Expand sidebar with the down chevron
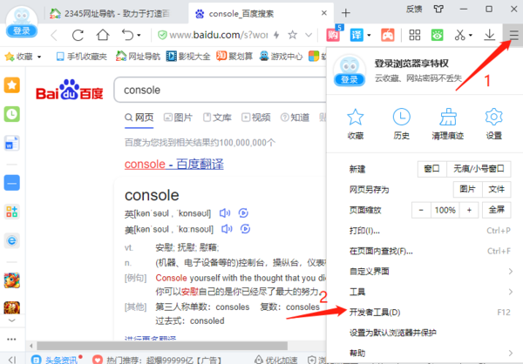Viewport: 523px width, 364px height. pyautogui.click(x=11, y=320)
